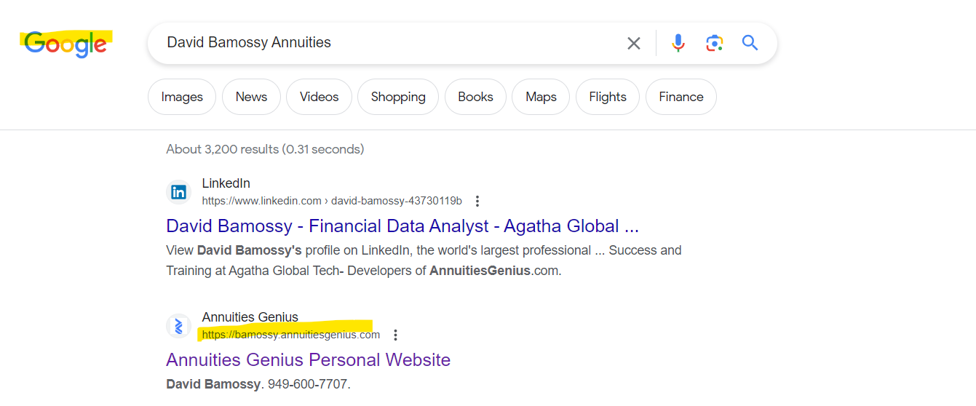Switch to the News filter
This screenshot has height=406, width=976.
click(x=251, y=97)
